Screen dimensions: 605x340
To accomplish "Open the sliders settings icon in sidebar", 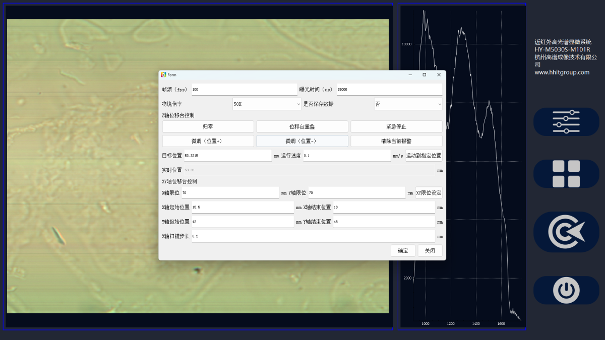I will tap(566, 121).
